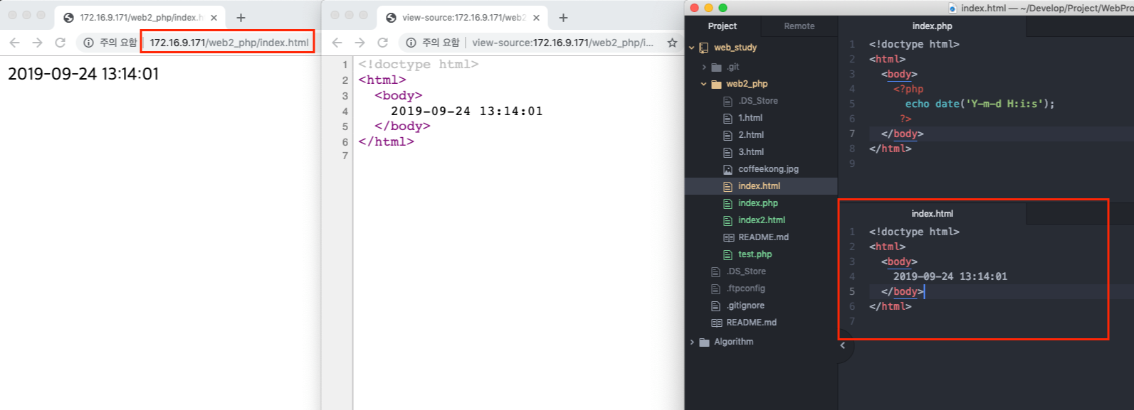Open .ftpconfig file in tree

pyautogui.click(x=745, y=288)
